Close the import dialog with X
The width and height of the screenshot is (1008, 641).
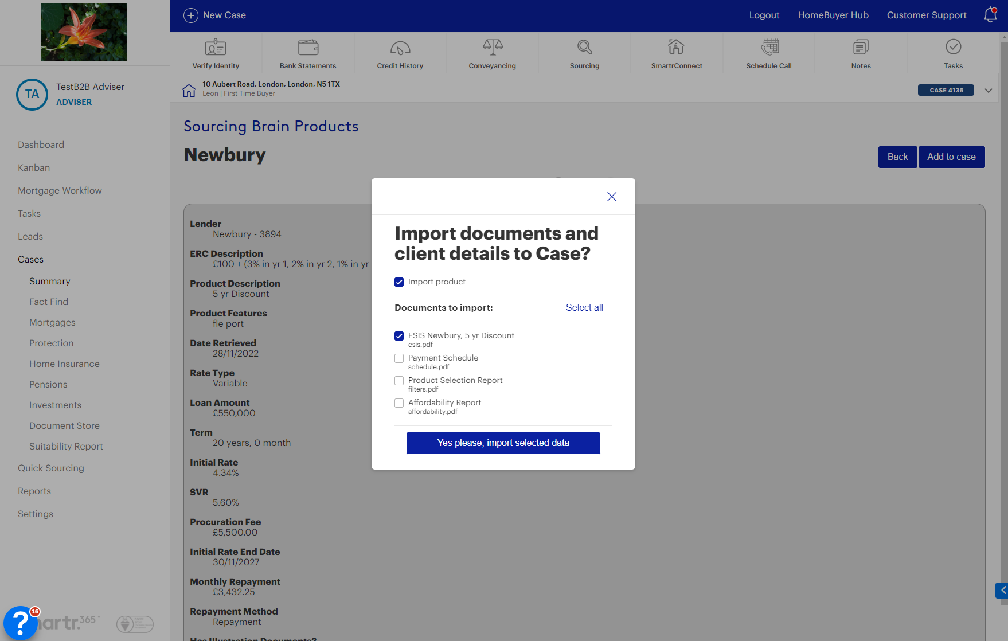612,197
